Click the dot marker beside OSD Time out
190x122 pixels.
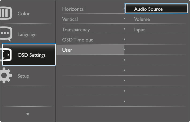[124, 39]
